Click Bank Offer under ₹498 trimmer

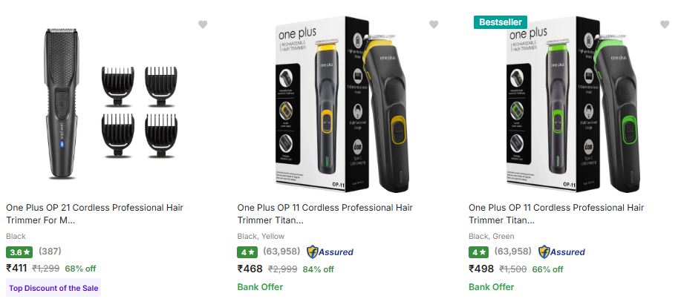point(492,287)
